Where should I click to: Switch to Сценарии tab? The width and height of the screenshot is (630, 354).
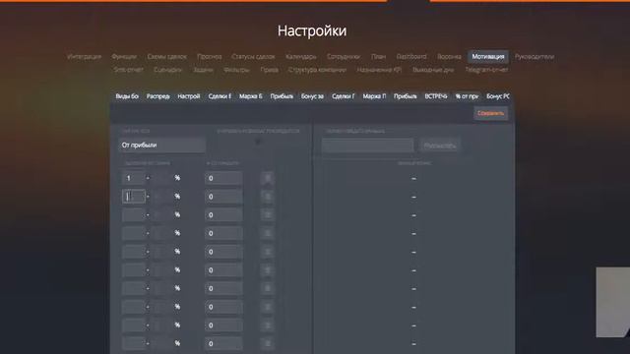pyautogui.click(x=167, y=70)
